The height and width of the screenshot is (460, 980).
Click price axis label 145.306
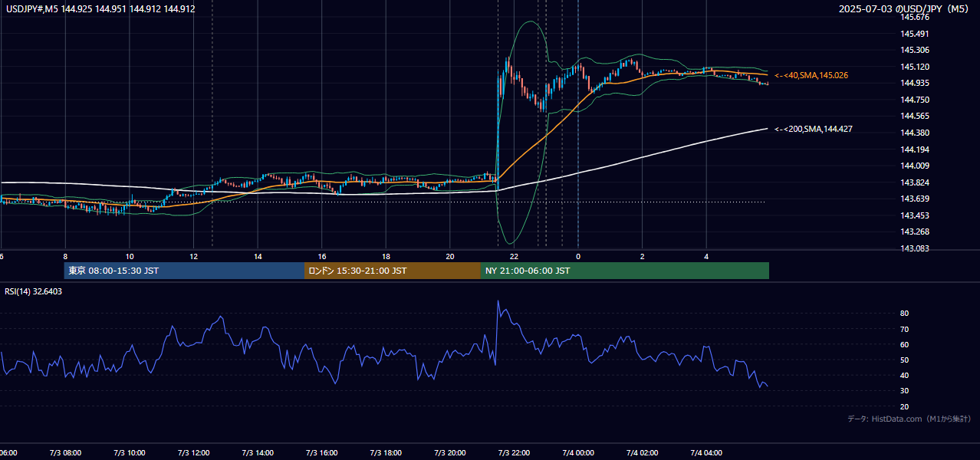click(x=915, y=50)
